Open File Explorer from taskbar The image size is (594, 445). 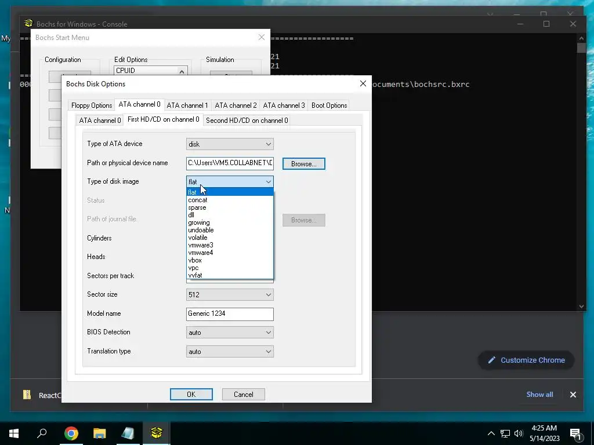pyautogui.click(x=99, y=433)
